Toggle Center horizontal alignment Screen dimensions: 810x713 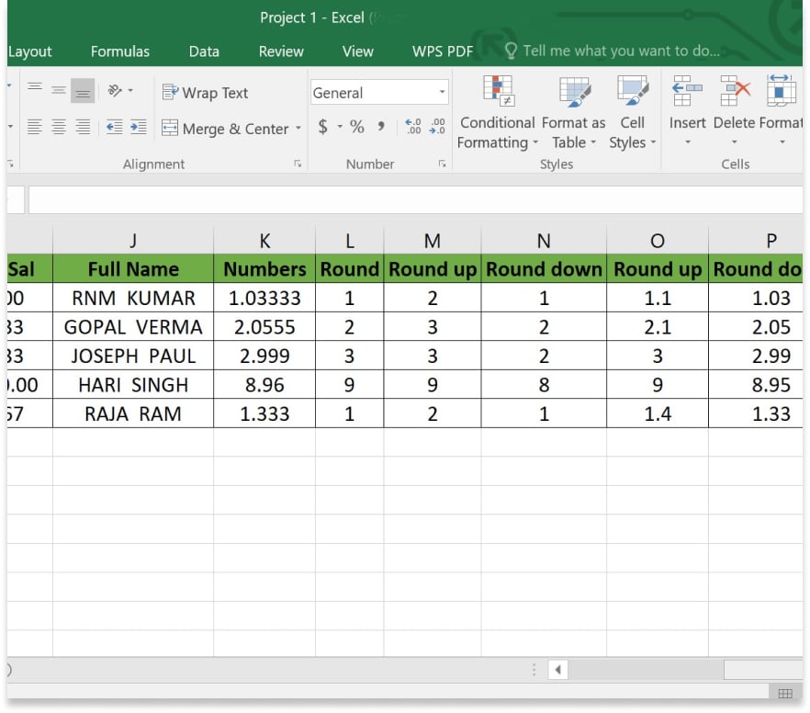(59, 129)
